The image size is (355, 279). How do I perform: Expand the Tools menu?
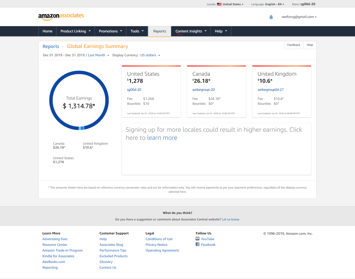point(137,31)
